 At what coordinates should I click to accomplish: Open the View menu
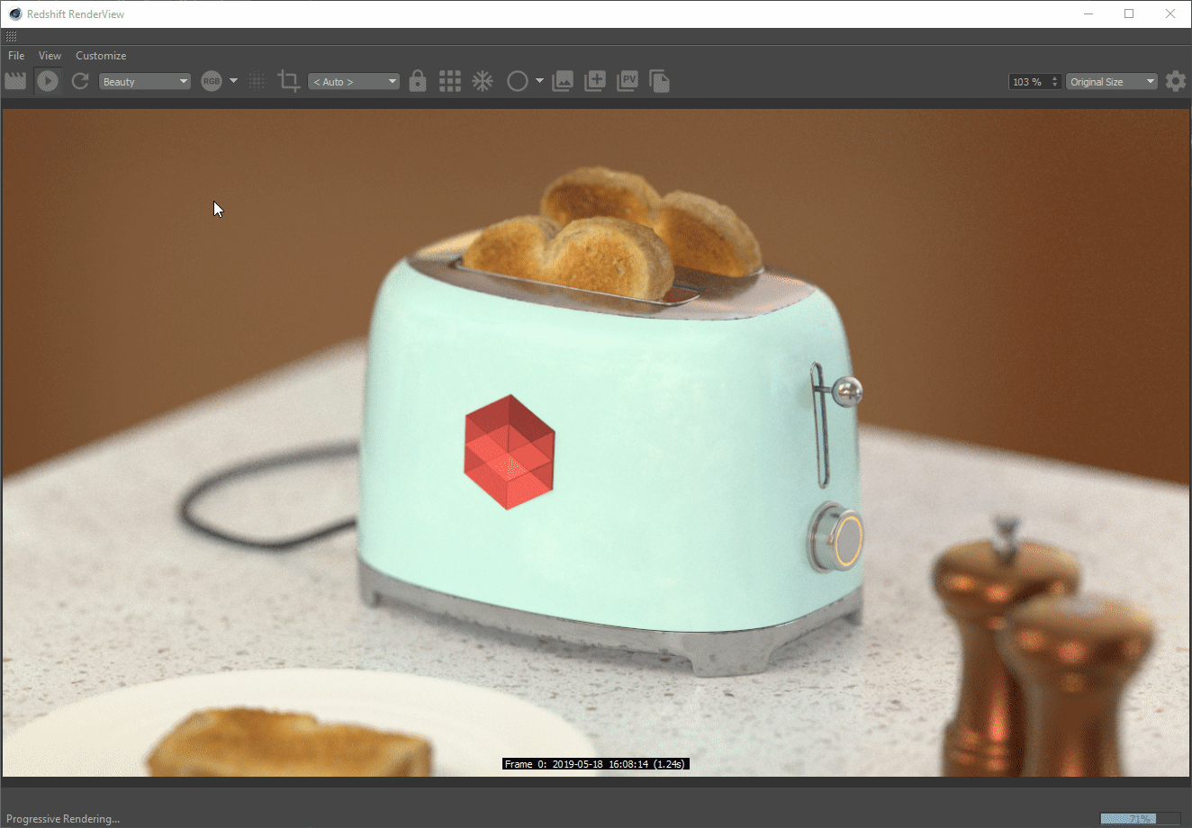pyautogui.click(x=50, y=56)
